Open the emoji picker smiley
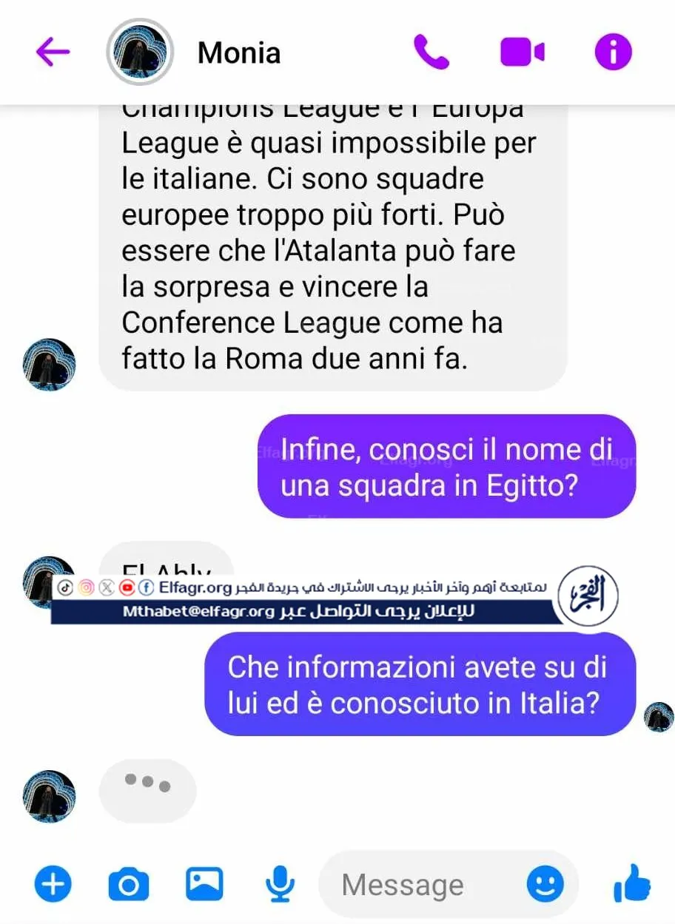Image resolution: width=675 pixels, height=924 pixels. click(x=545, y=884)
